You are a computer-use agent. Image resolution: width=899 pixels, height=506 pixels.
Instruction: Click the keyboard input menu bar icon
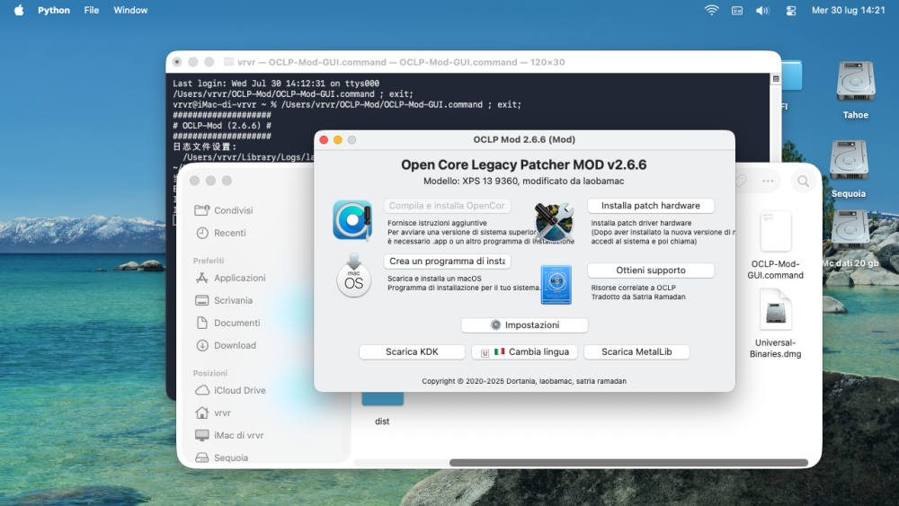tap(737, 10)
